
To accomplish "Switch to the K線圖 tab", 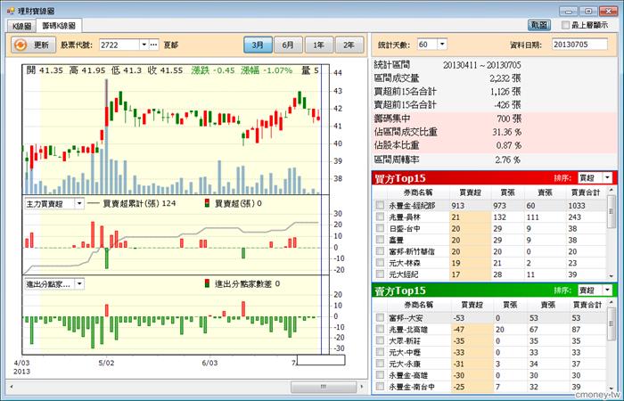I will [21, 26].
